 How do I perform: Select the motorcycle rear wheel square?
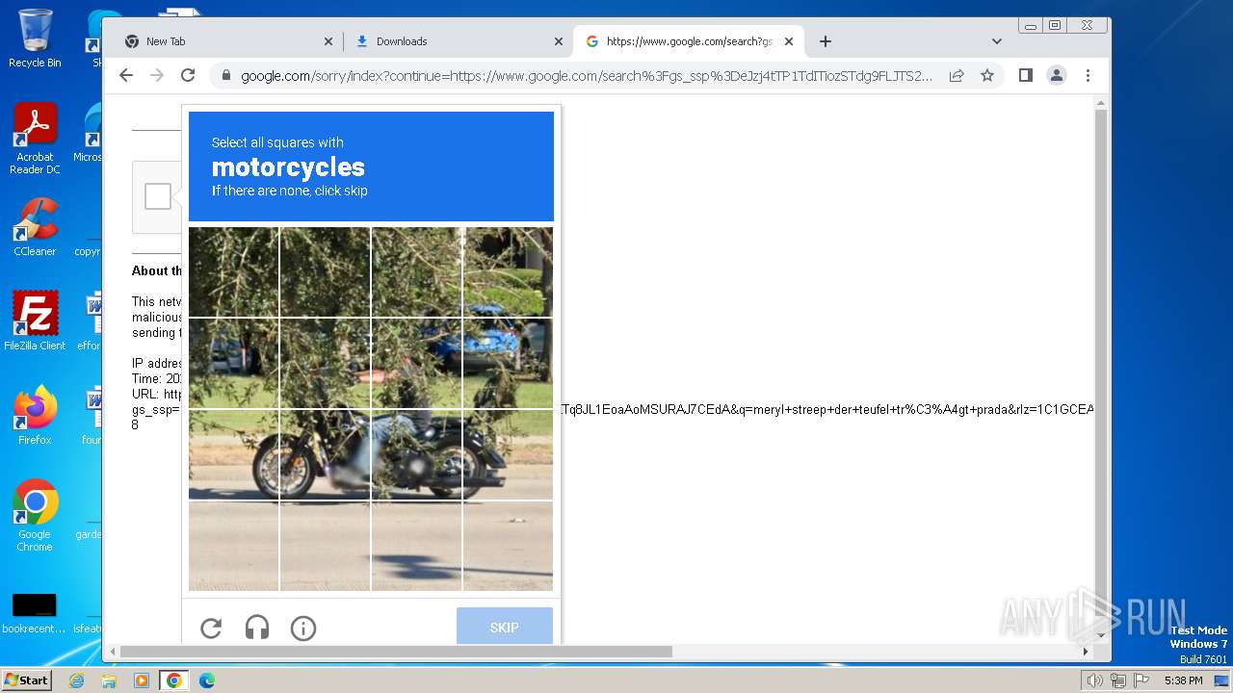(x=508, y=454)
